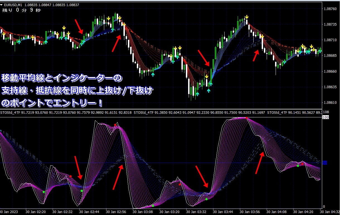This screenshot has height=215, width=340.
Task: Click the green dot near 02:20 on oscillator
Action: pos(44,192)
